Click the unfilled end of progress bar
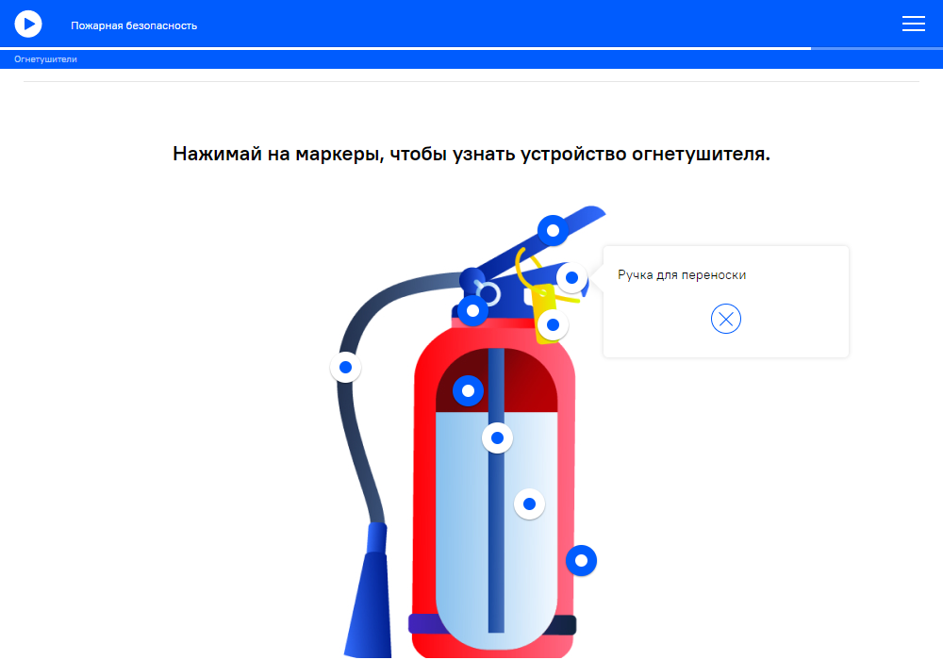The height and width of the screenshot is (660, 943). click(x=877, y=48)
